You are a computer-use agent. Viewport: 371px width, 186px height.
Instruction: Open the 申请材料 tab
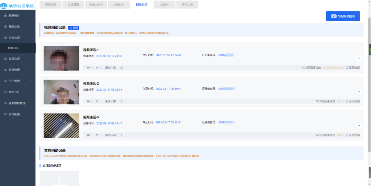[x=119, y=4]
